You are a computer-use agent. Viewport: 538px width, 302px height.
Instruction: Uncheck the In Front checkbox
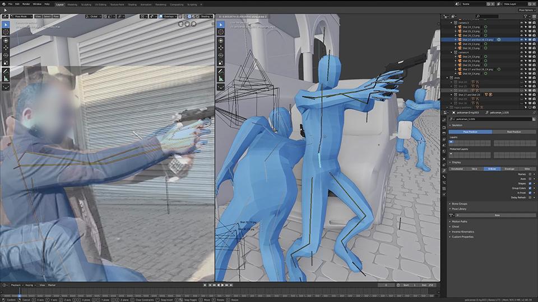tap(531, 193)
